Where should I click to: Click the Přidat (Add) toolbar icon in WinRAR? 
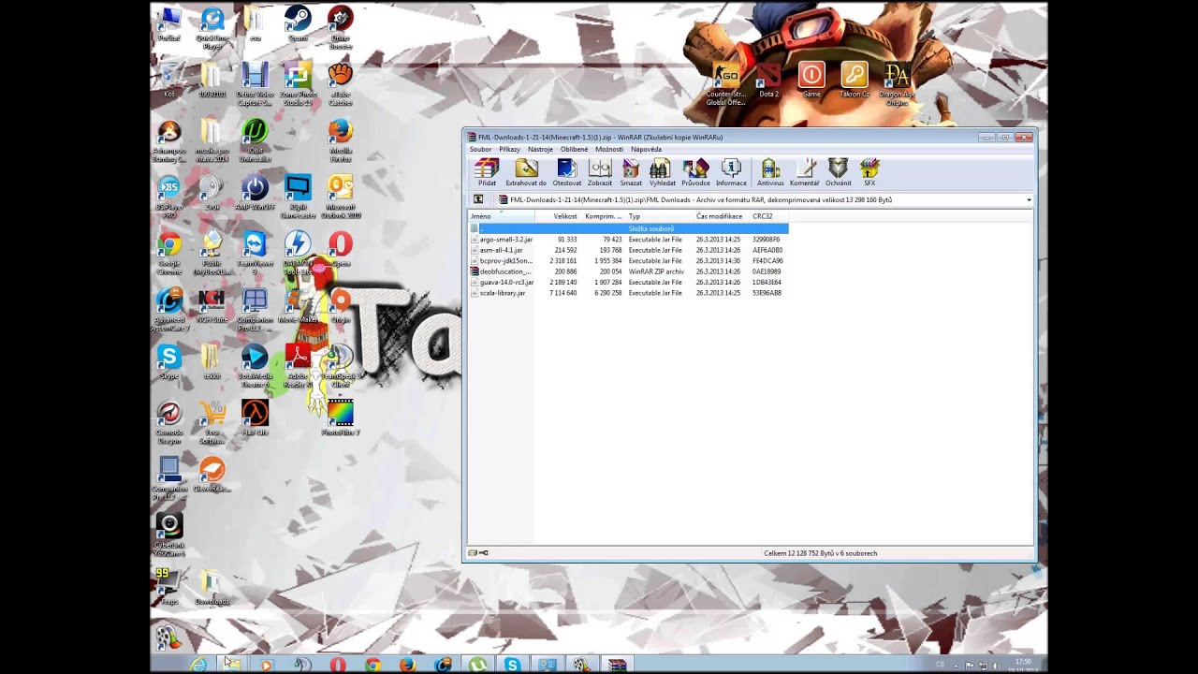point(487,172)
